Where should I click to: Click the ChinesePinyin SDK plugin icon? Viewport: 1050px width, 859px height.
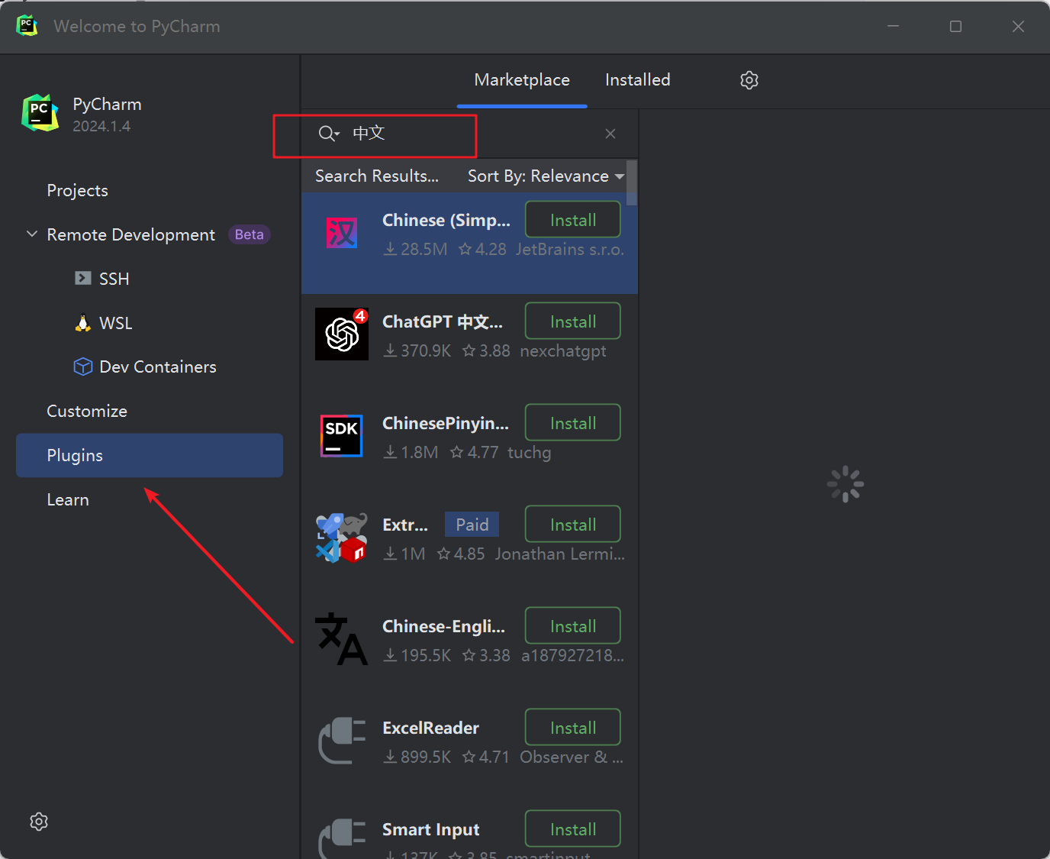[342, 436]
